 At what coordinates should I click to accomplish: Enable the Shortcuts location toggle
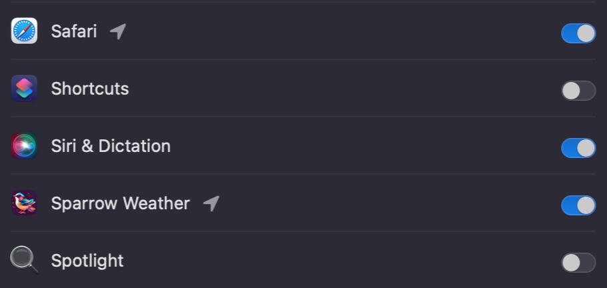[x=578, y=91]
